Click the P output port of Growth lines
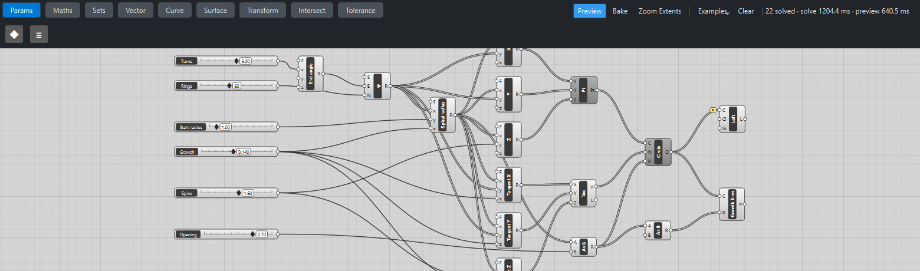 pyautogui.click(x=744, y=204)
